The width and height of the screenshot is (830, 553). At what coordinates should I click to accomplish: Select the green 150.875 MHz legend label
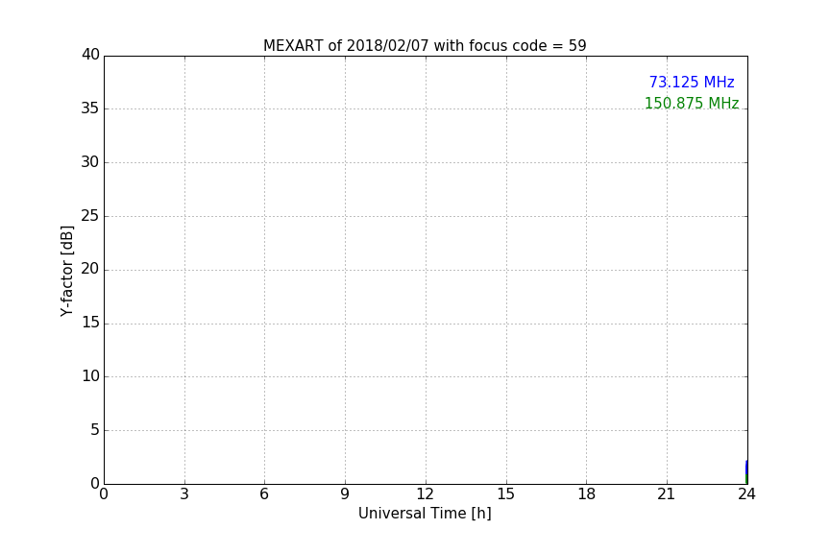tap(692, 103)
